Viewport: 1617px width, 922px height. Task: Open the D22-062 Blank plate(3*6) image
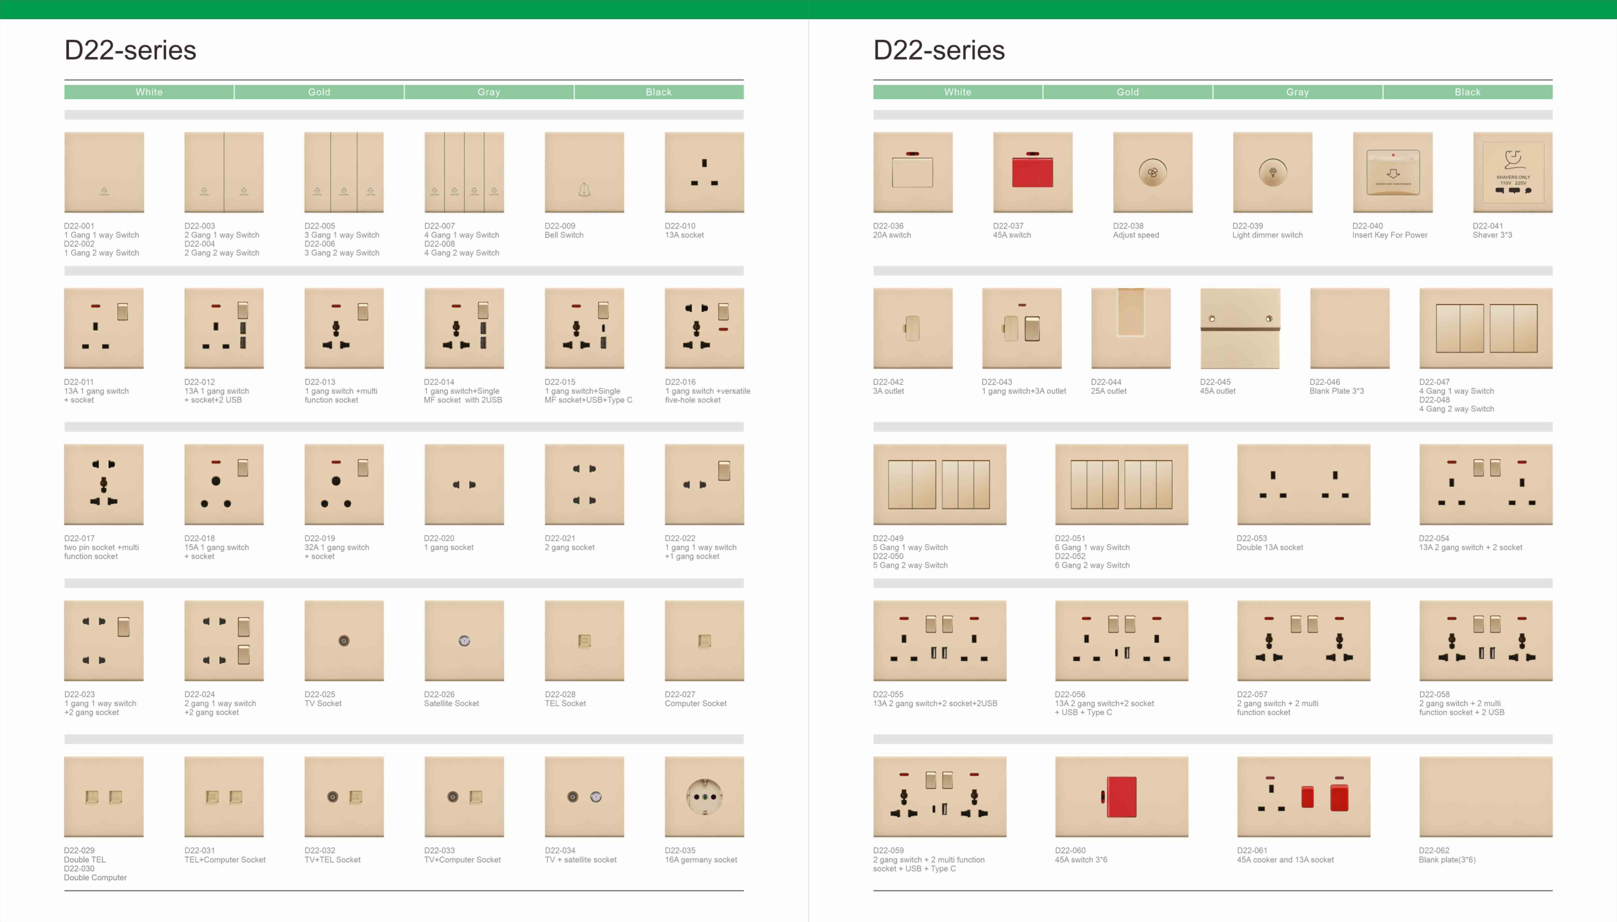point(1486,797)
